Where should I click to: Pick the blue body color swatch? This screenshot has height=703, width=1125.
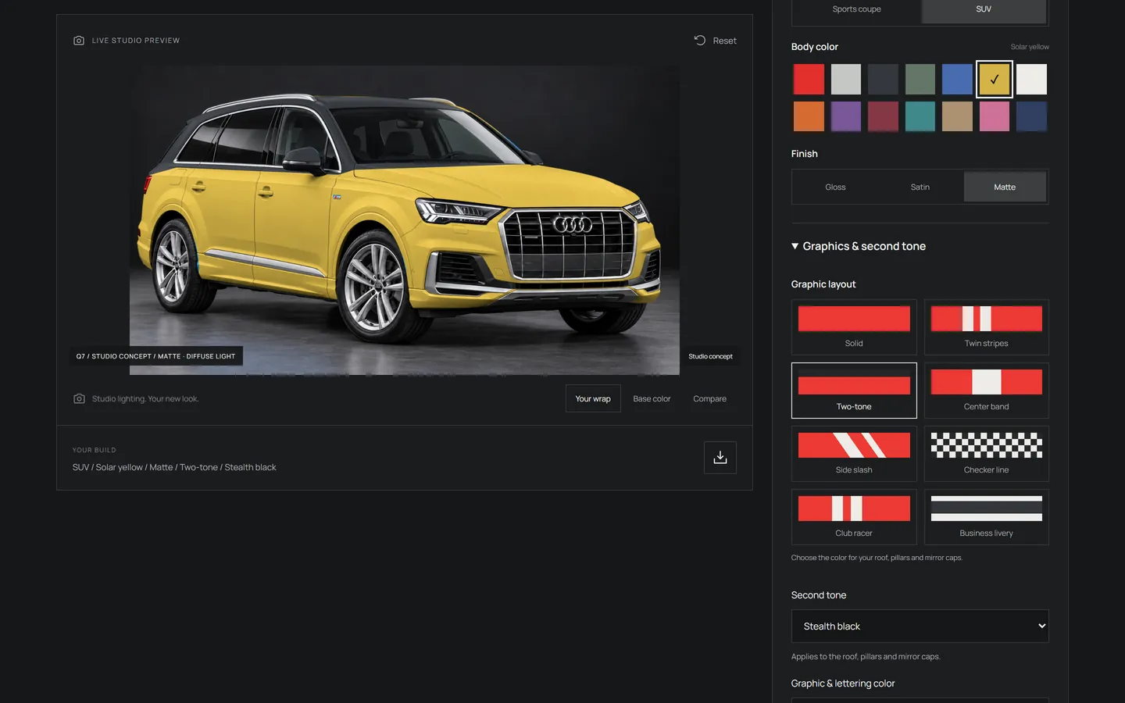click(x=957, y=79)
